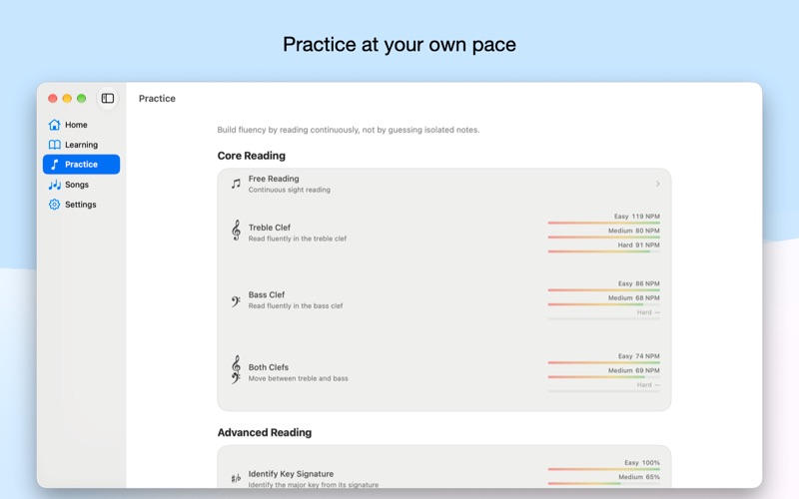799x499 pixels.
Task: Click the Advanced Reading heading
Action: [265, 432]
